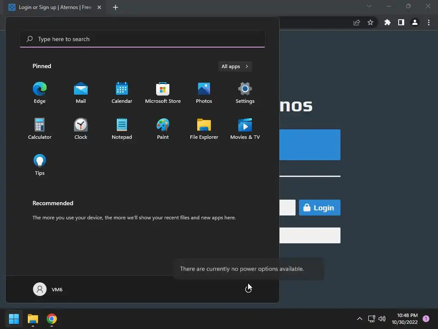Click the field below Login on Aternos page
The image size is (438, 329).
tap(310, 235)
